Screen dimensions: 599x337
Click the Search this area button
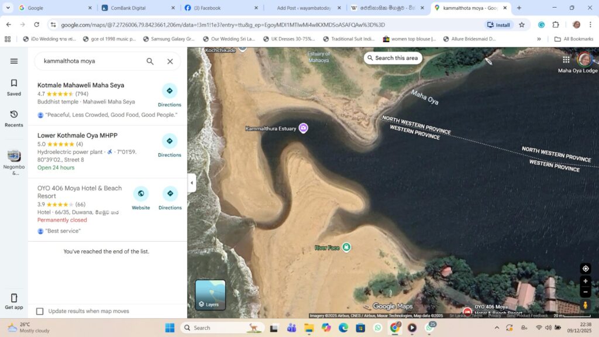pos(393,58)
